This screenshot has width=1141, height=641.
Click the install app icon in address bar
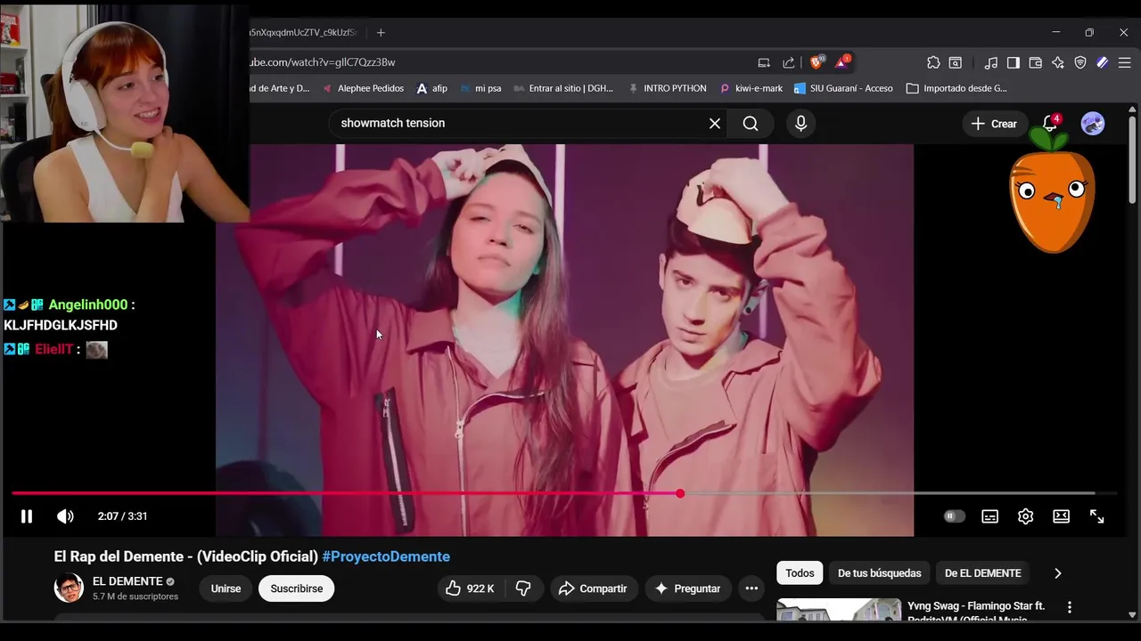coord(764,62)
